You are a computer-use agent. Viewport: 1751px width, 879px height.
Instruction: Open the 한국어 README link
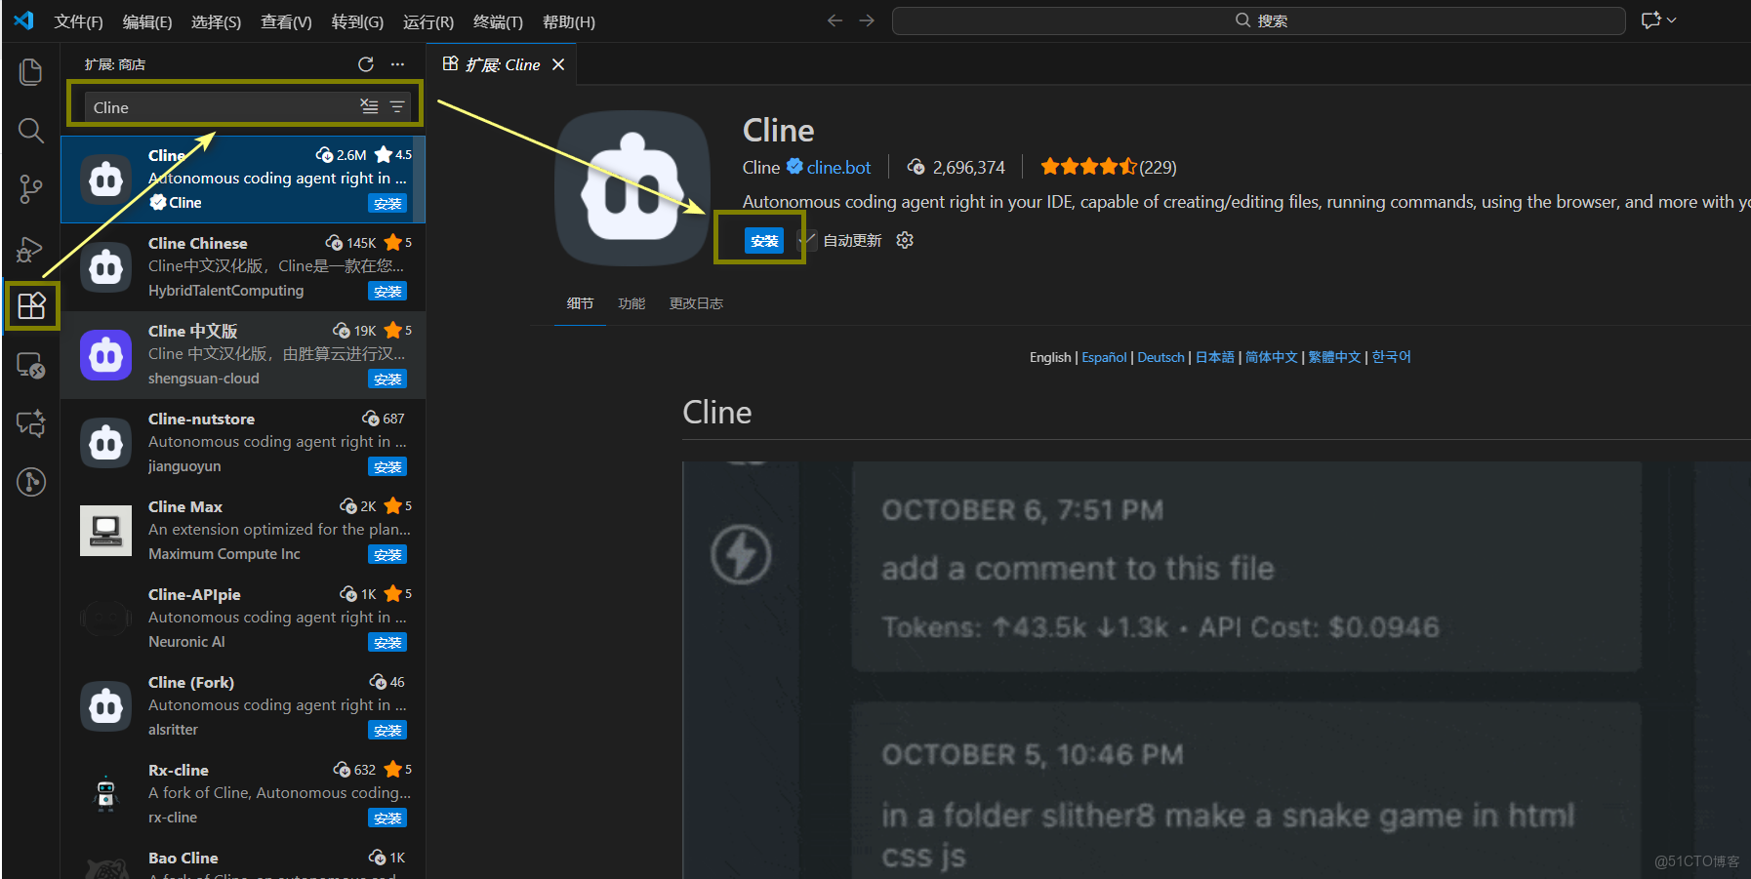tap(1391, 357)
